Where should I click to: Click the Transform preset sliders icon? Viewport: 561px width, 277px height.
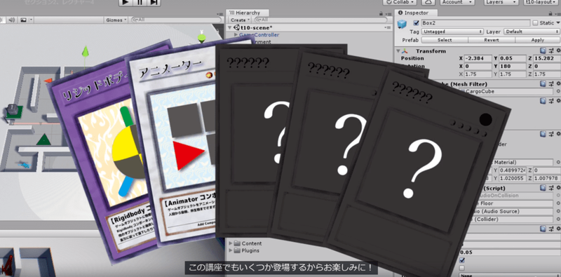click(551, 51)
